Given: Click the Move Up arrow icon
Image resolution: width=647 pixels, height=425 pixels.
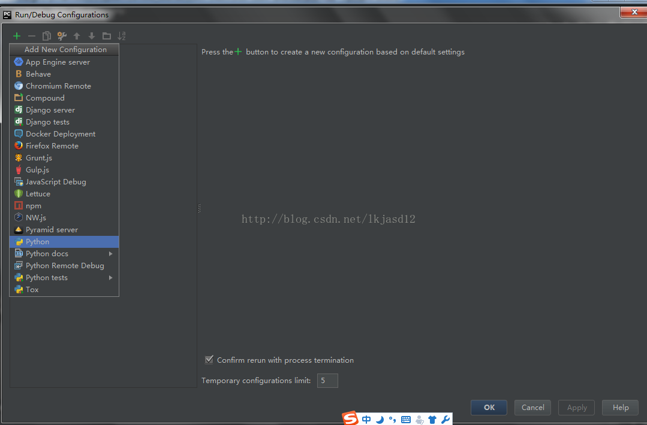Looking at the screenshot, I should 77,37.
